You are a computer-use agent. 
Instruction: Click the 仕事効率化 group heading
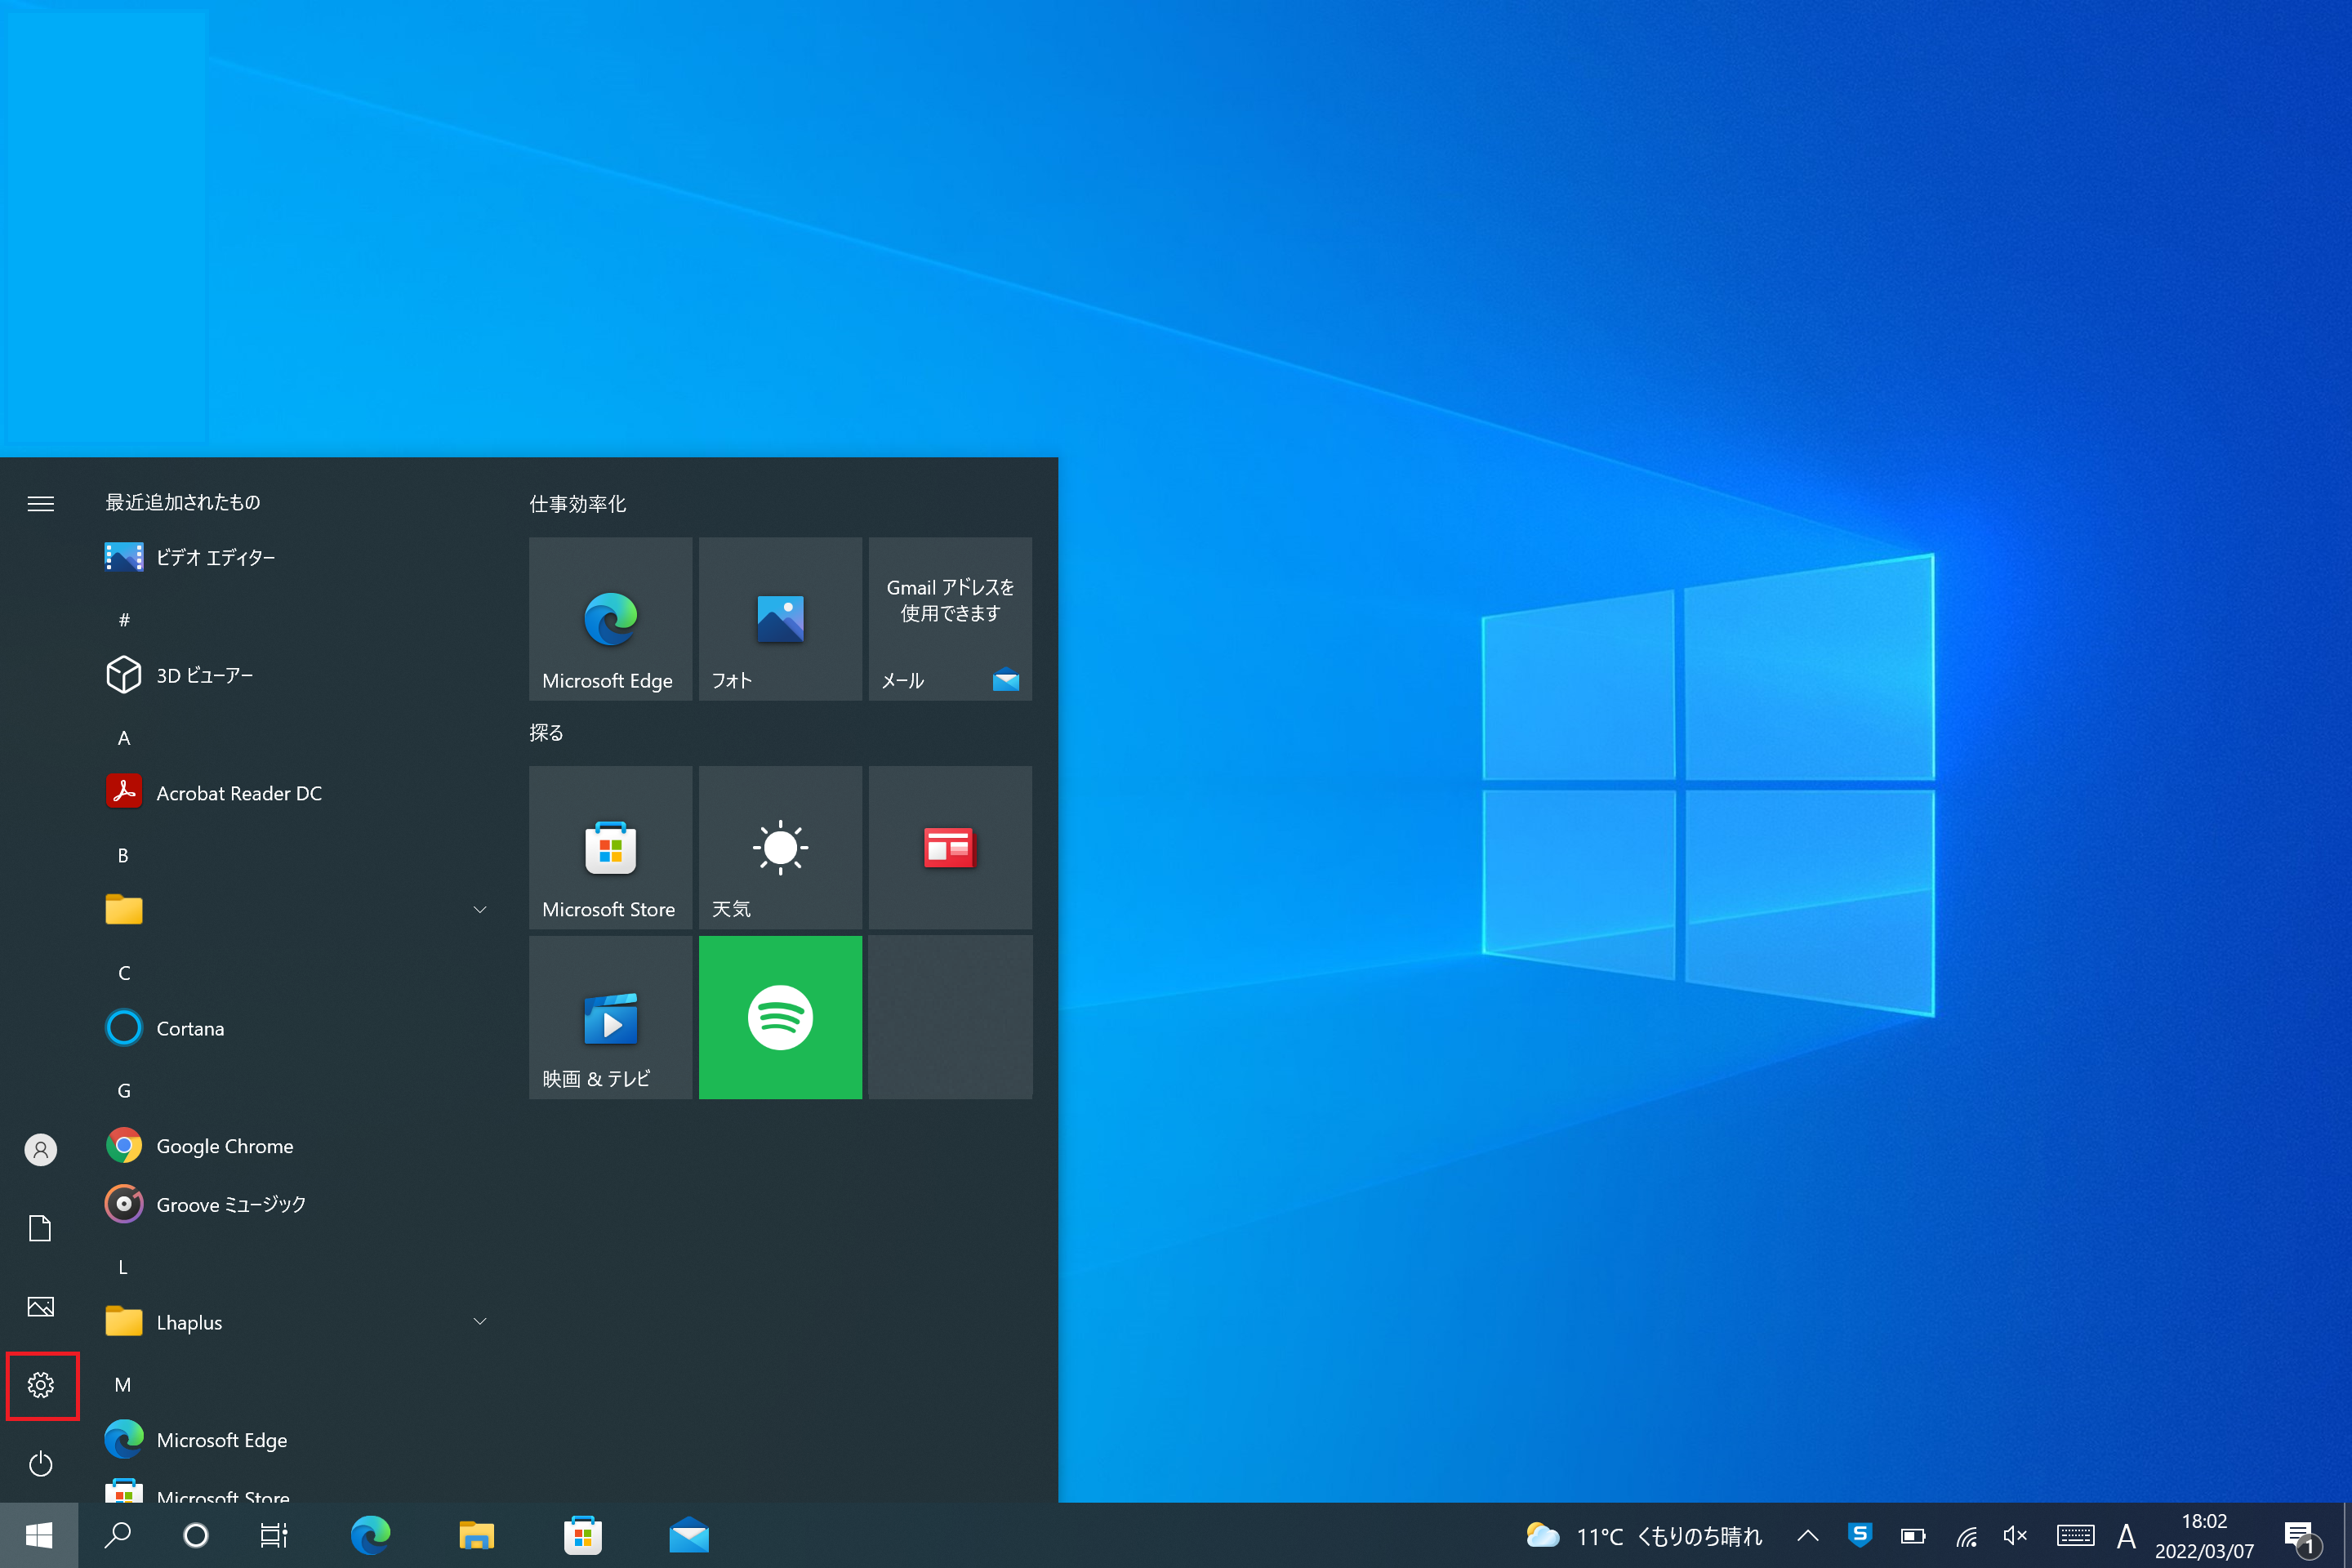[578, 504]
